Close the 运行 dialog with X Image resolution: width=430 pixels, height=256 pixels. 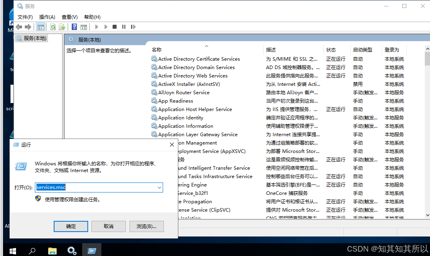172,145
